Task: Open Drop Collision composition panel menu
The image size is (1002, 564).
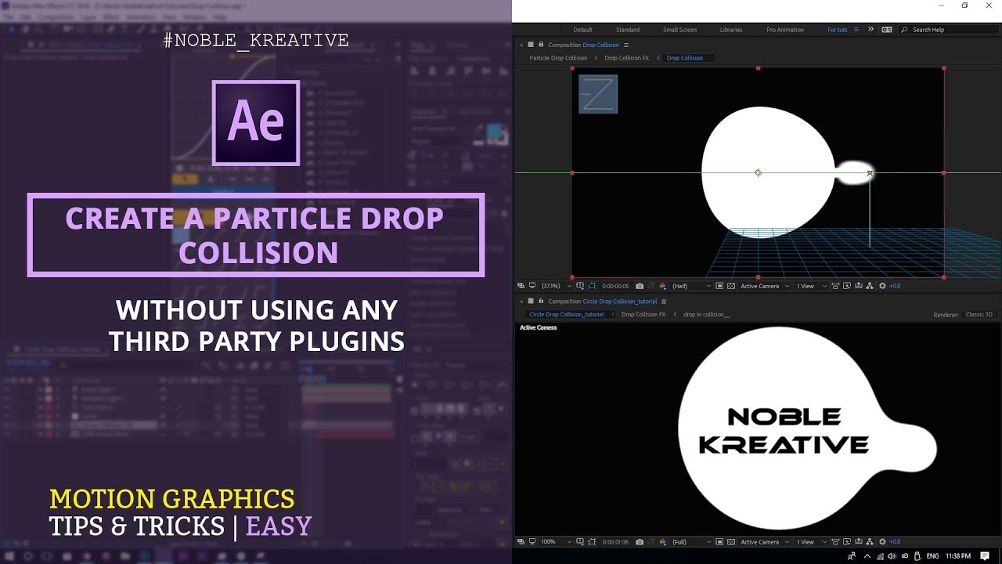Action: 626,45
